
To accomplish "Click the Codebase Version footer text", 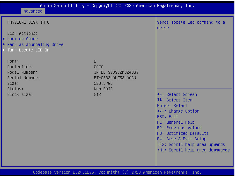I will tap(117, 172).
